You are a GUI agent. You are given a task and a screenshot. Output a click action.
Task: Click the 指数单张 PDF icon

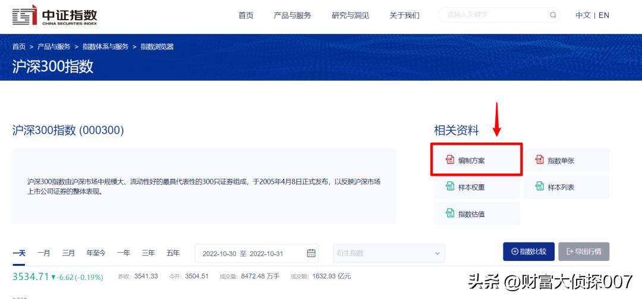(540, 160)
